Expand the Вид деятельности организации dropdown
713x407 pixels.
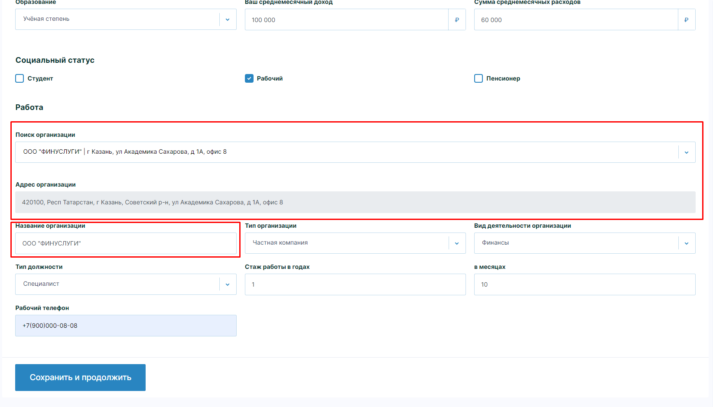(687, 243)
